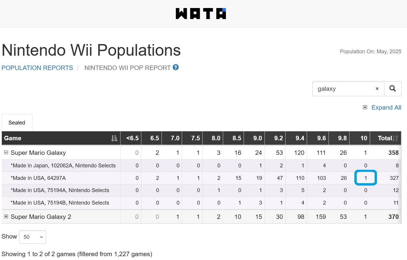Open the POPULATION REPORTS breadcrumb link

tap(37, 68)
